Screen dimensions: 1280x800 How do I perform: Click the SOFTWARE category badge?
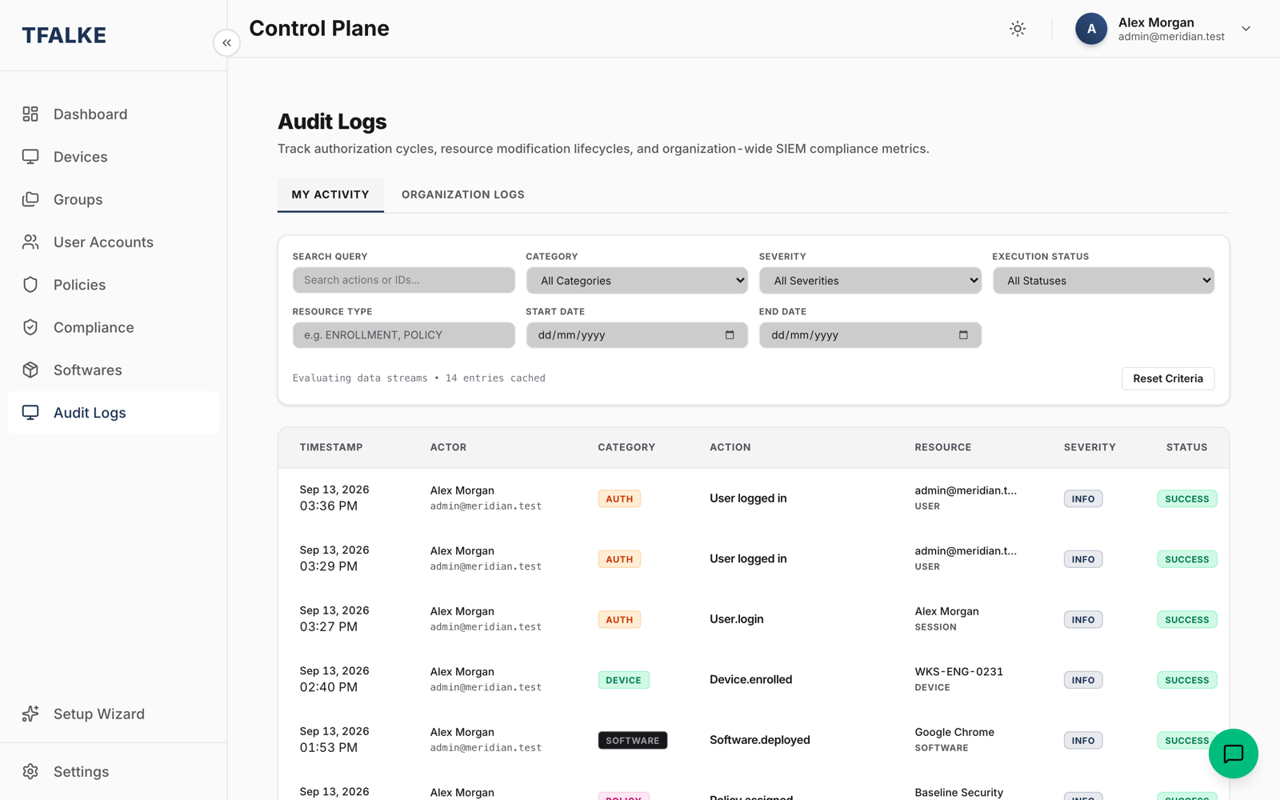tap(632, 740)
